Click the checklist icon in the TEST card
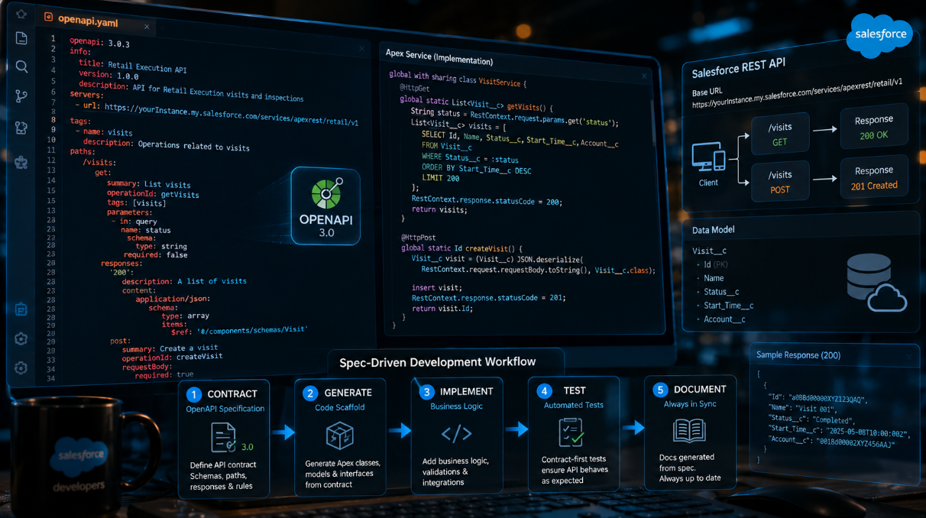The image size is (926, 518). click(x=571, y=432)
